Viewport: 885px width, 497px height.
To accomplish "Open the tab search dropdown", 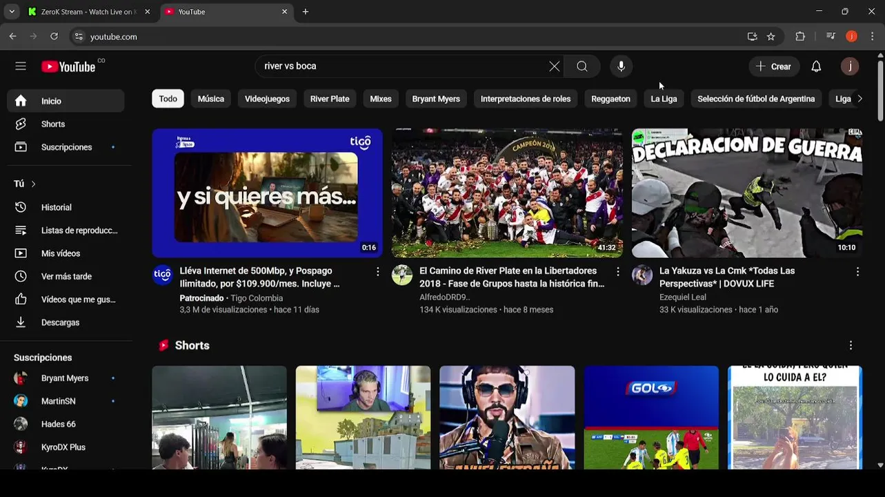I will click(12, 12).
